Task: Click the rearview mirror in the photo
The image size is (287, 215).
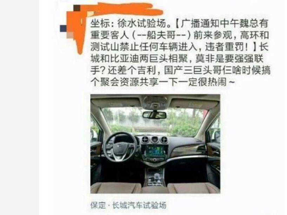Action: point(155,115)
